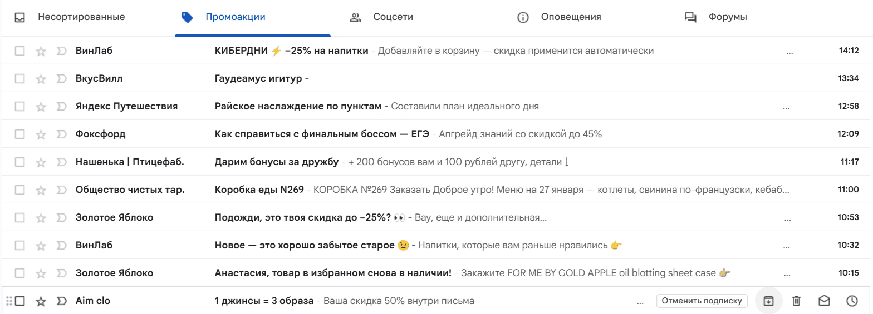This screenshot has width=873, height=314.
Task: Switch to the Соцсети tab
Action: (381, 17)
